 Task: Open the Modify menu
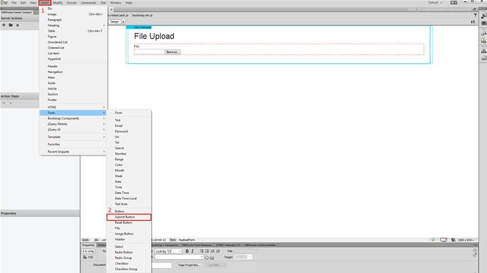click(x=58, y=3)
